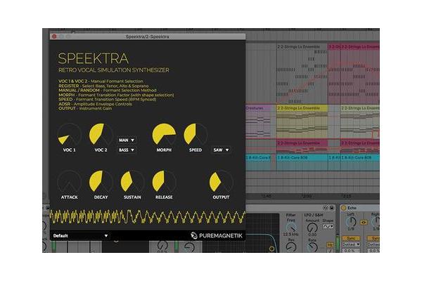Toggle the Echo stereo link button
Image resolution: width=422 pixels, height=281 pixels.
click(364, 223)
